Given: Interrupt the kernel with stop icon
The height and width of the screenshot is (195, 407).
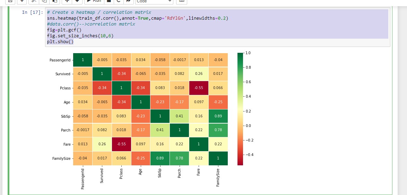Looking at the screenshot, I should click(x=109, y=1).
